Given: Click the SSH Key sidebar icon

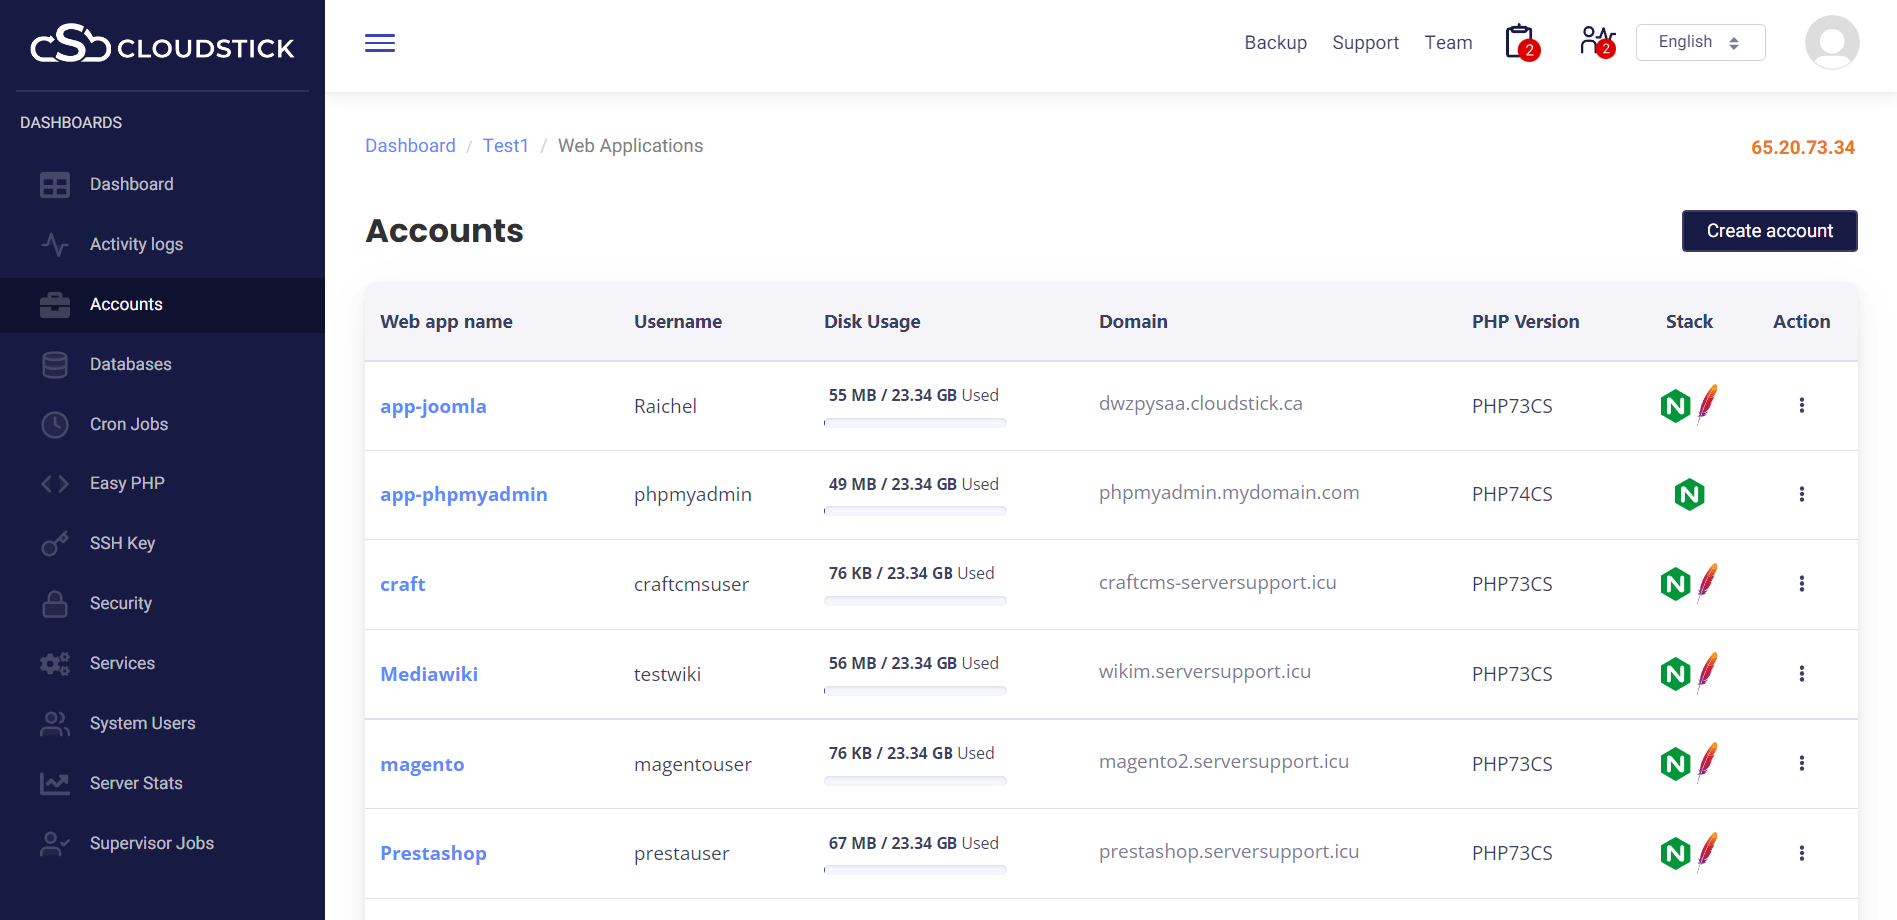Looking at the screenshot, I should pyautogui.click(x=55, y=544).
